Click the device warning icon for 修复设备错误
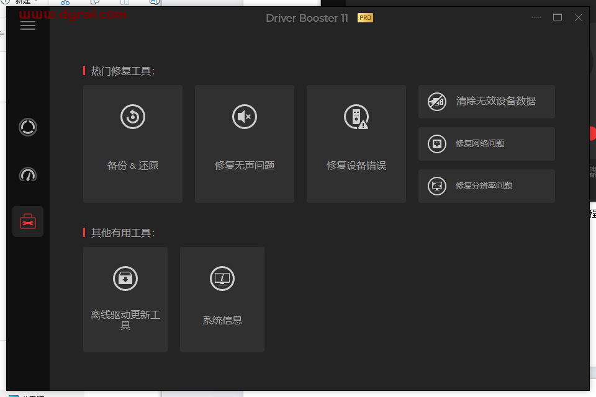This screenshot has width=596, height=397. 356,117
